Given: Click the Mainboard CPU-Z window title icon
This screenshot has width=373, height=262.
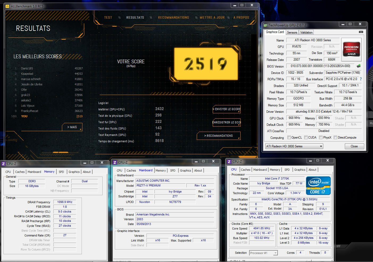Looking at the screenshot, I should click(115, 163).
